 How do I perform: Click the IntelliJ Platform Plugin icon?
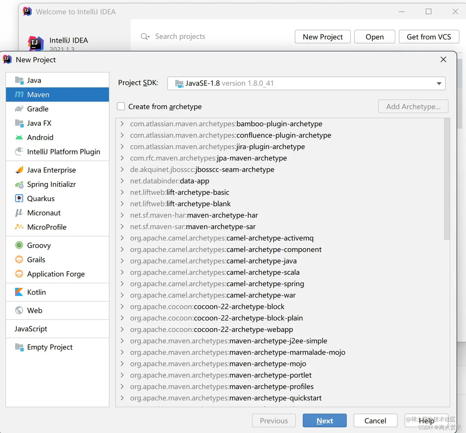19,151
